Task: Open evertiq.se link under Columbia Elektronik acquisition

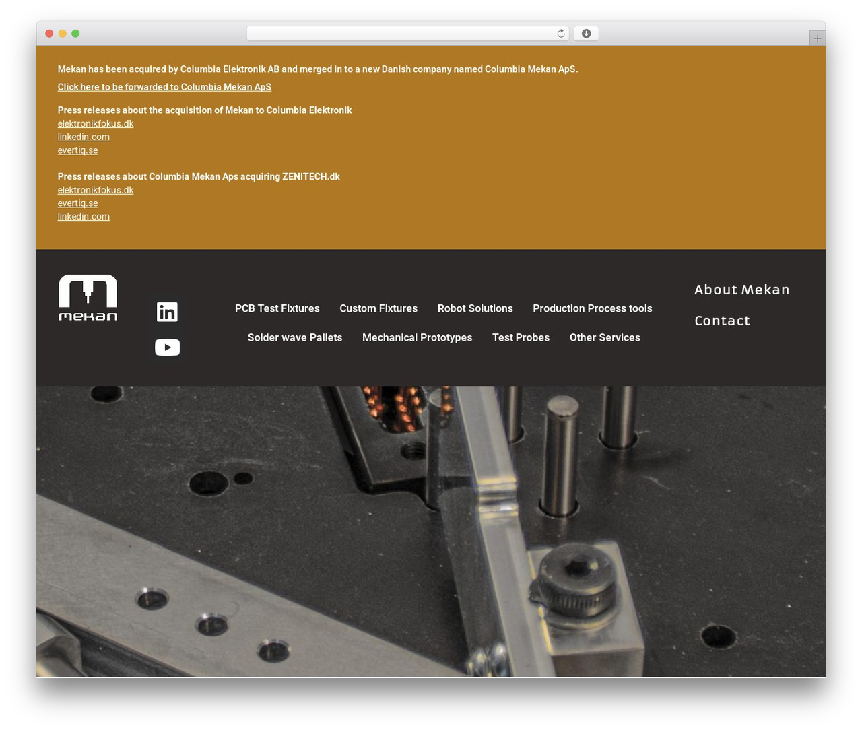Action: pos(78,150)
